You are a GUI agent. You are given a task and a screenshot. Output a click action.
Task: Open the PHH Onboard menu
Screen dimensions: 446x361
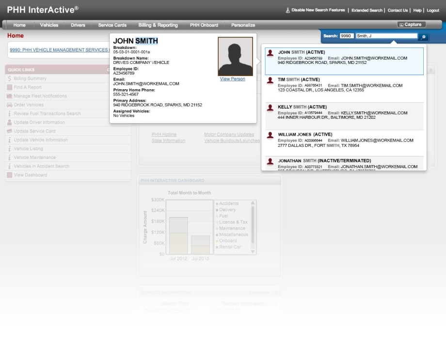coord(204,25)
